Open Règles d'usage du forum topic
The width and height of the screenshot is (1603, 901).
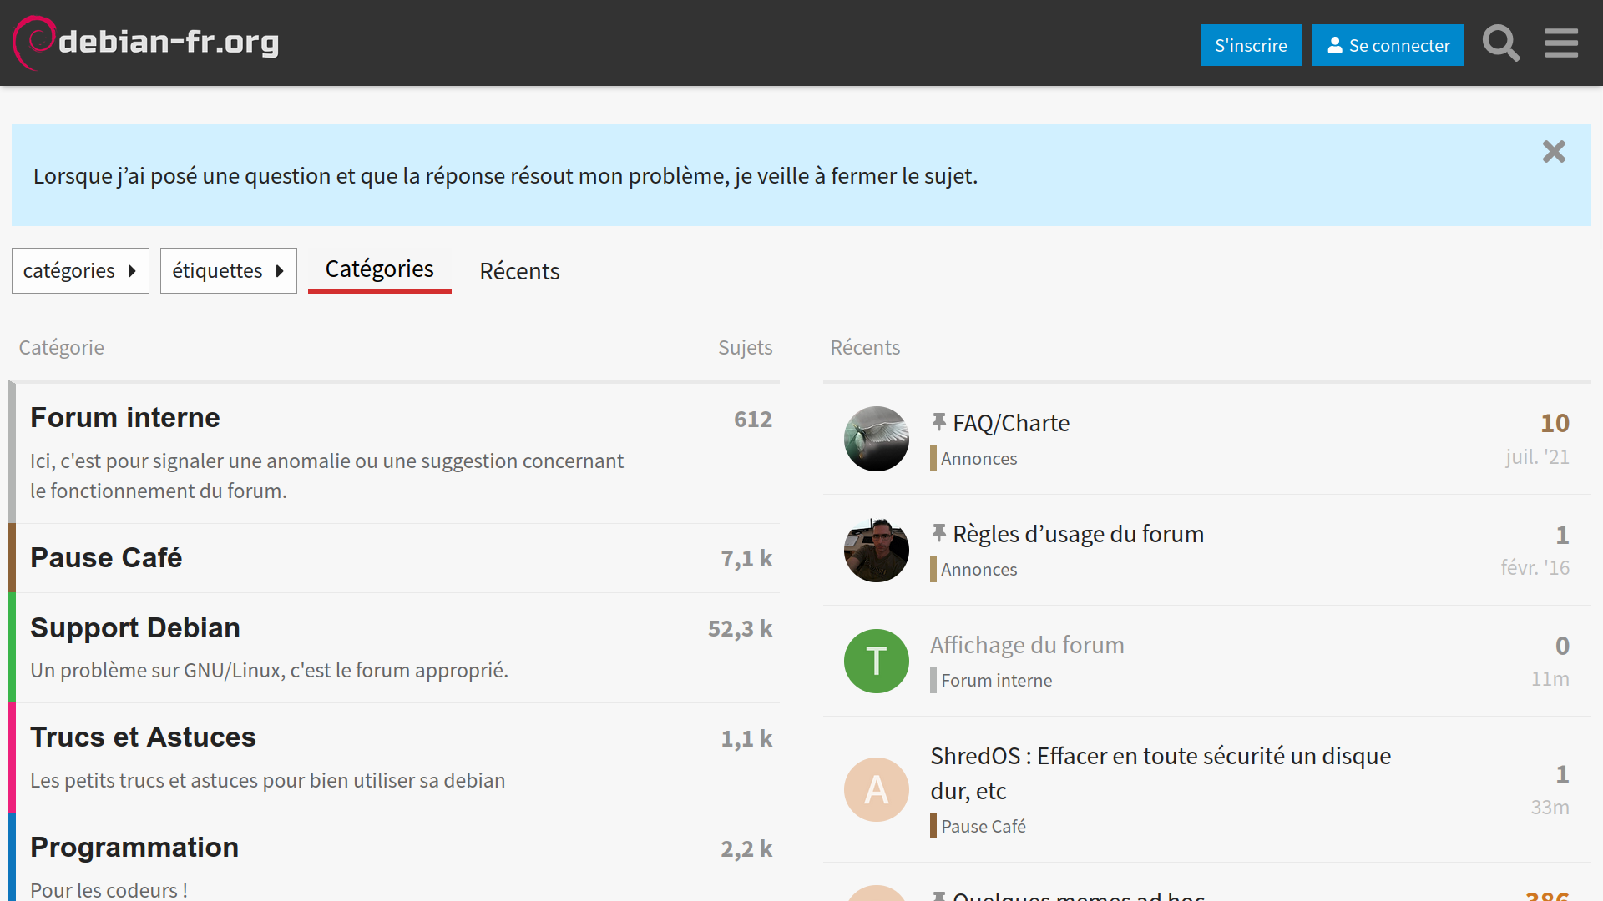tap(1078, 534)
